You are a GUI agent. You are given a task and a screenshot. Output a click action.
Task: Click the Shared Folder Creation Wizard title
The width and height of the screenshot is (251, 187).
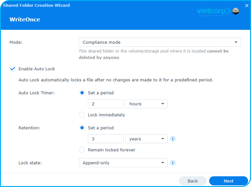(36, 5)
